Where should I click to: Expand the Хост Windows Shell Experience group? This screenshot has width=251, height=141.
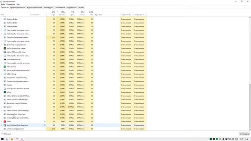click(x=2, y=125)
